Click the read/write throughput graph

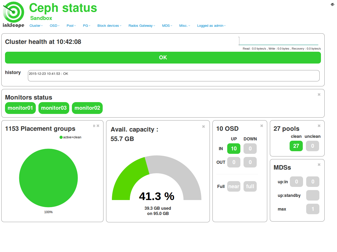pyautogui.click(x=279, y=41)
